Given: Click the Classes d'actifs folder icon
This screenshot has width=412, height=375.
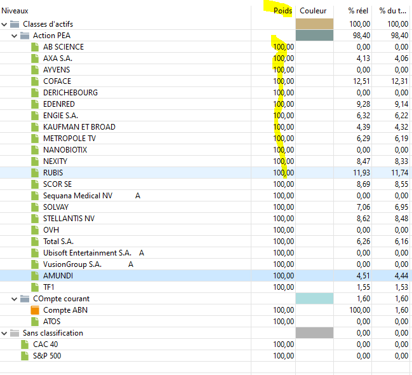Looking at the screenshot, I should click(x=15, y=24).
